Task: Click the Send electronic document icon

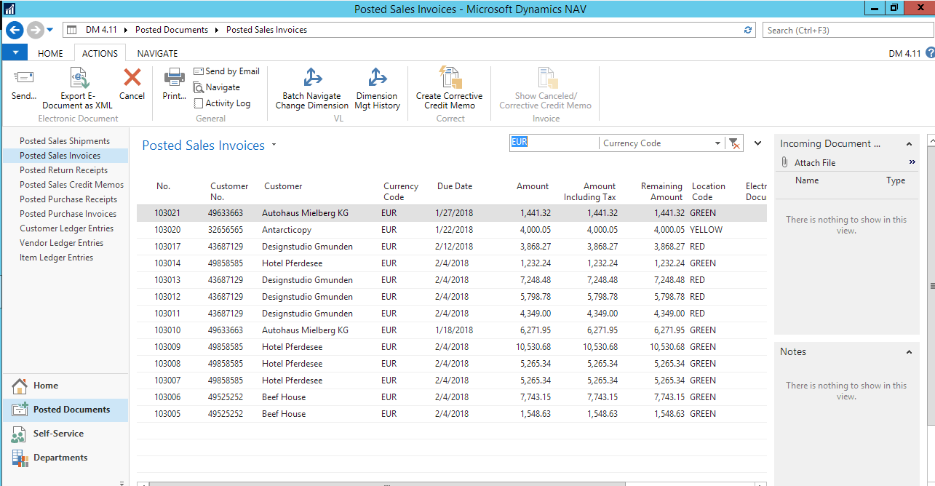Action: pos(24,78)
